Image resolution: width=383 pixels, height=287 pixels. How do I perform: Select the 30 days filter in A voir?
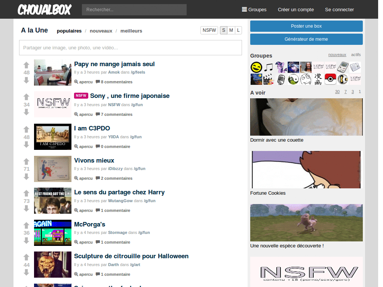tap(337, 92)
